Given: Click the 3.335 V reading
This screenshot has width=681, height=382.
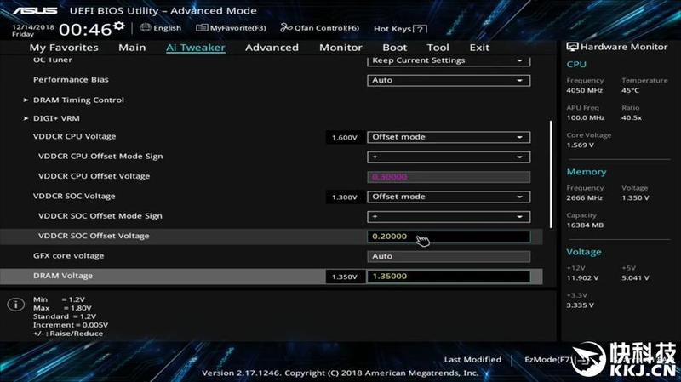Looking at the screenshot, I should 580,305.
